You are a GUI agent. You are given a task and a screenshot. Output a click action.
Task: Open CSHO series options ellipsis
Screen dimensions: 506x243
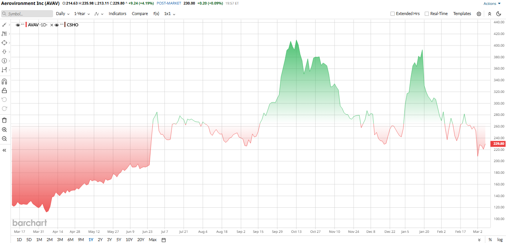tap(61, 25)
